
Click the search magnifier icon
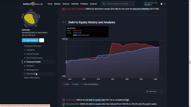104,4
